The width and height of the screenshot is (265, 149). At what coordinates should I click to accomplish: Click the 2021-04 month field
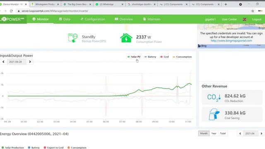pos(251,133)
